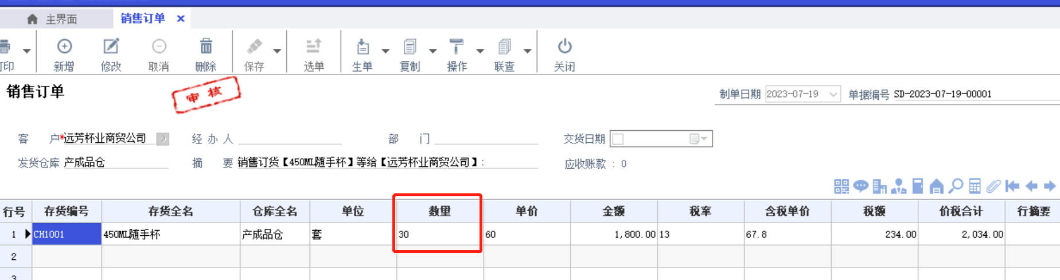
Task: Click the 数量 column header
Action: tap(440, 211)
